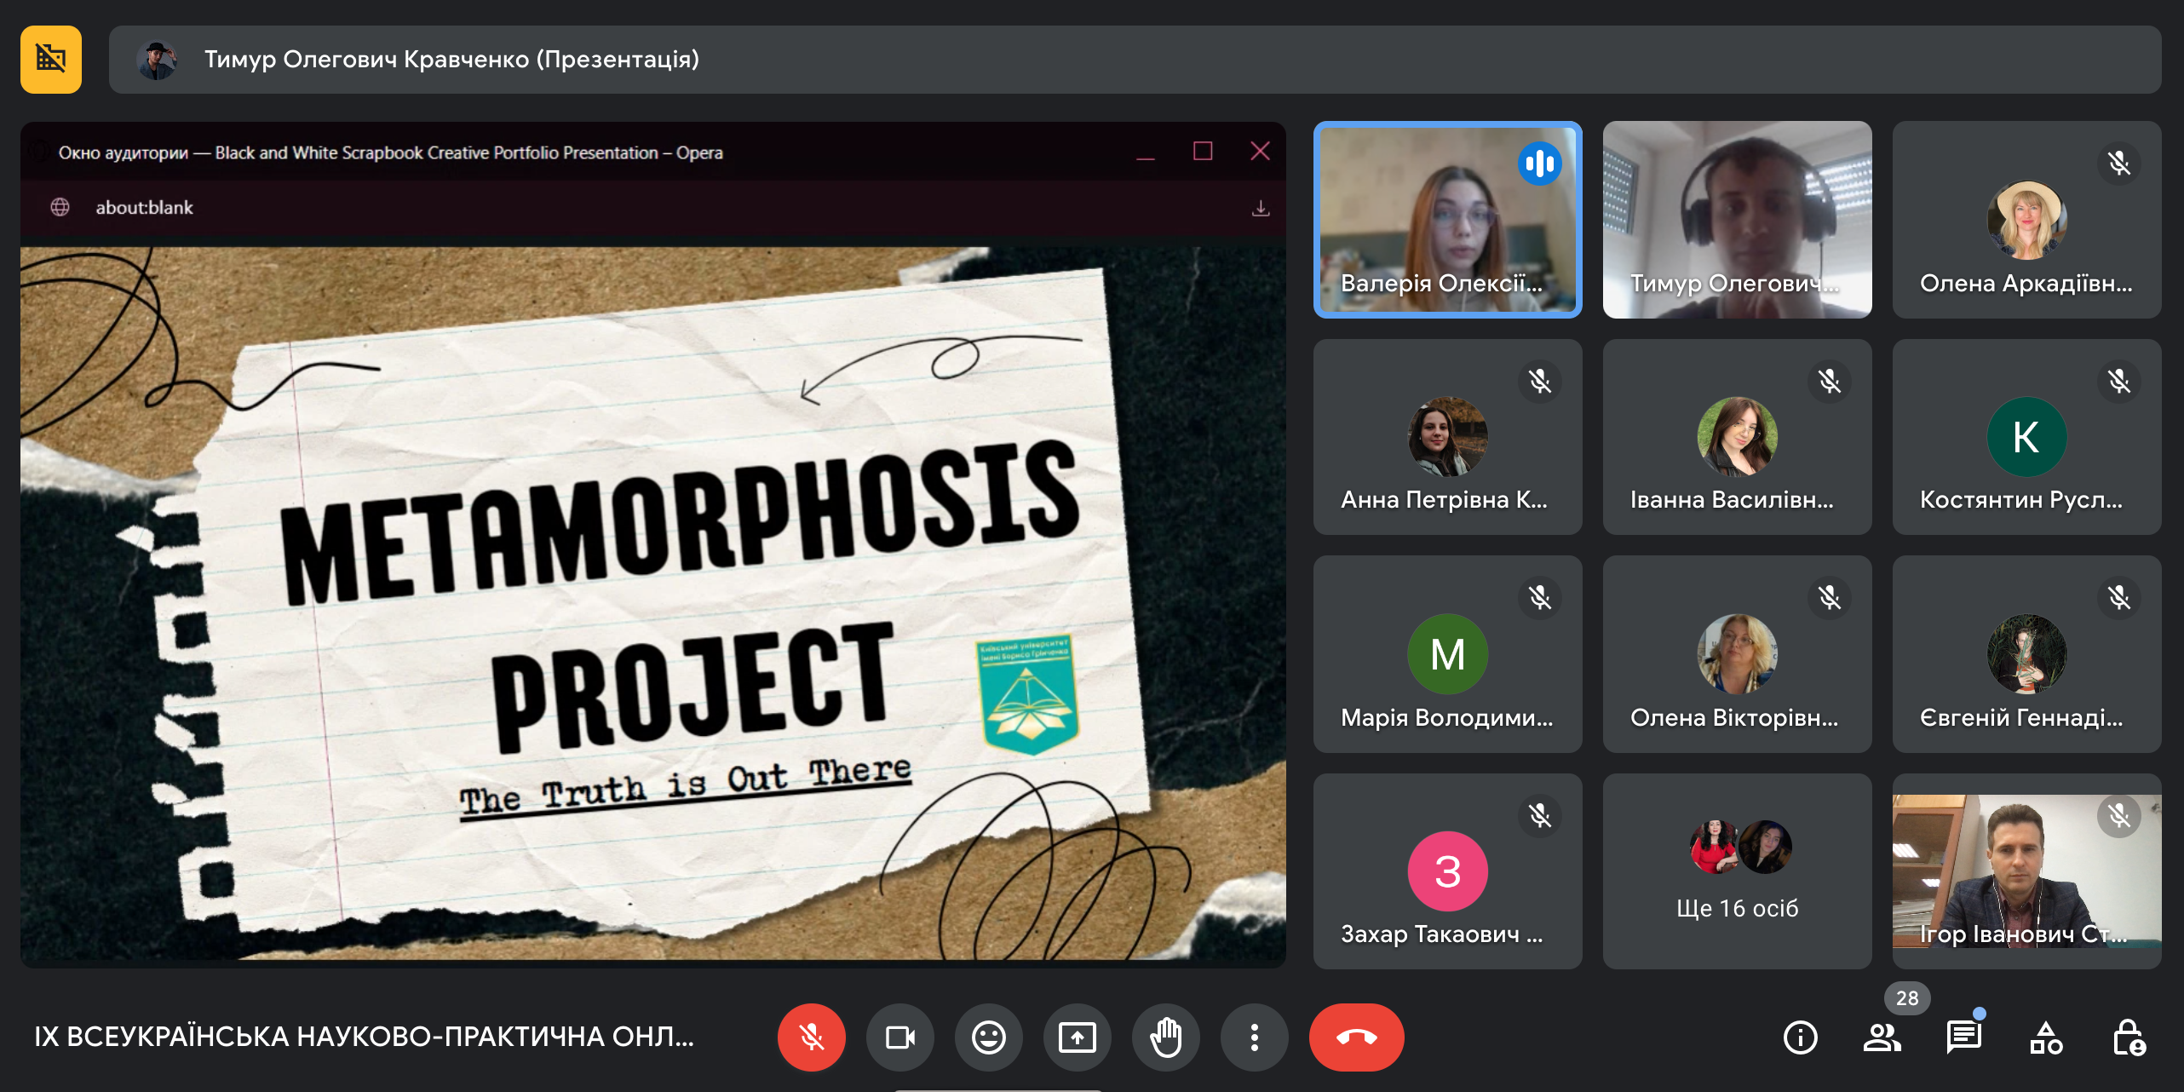This screenshot has width=2184, height=1092.
Task: Click download icon in shared browser address bar
Action: [1261, 208]
